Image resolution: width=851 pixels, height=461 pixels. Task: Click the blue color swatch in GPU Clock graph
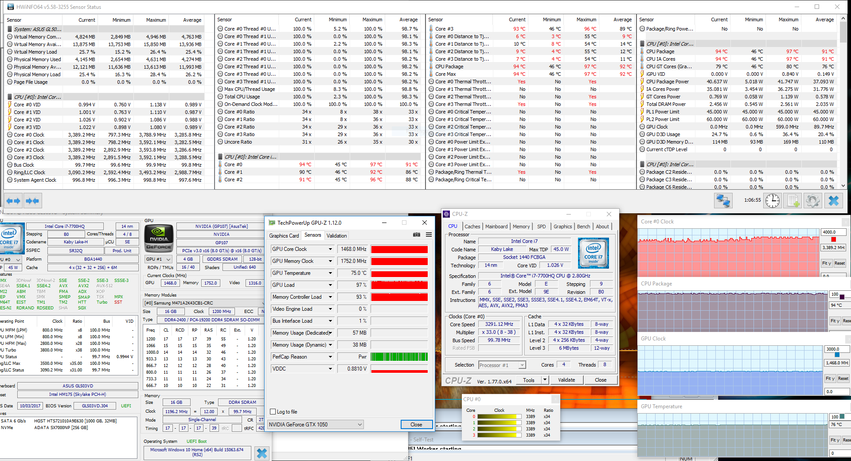pyautogui.click(x=837, y=355)
